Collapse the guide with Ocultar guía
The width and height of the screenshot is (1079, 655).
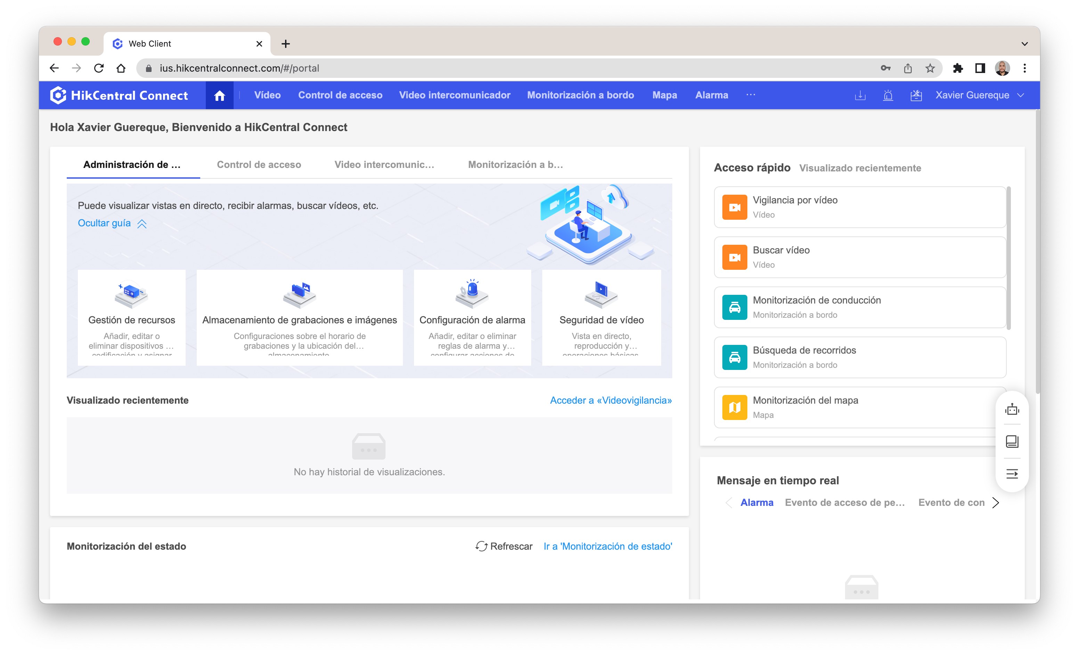click(112, 223)
